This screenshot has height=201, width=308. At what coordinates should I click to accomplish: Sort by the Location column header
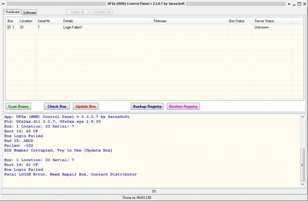coord(27,21)
